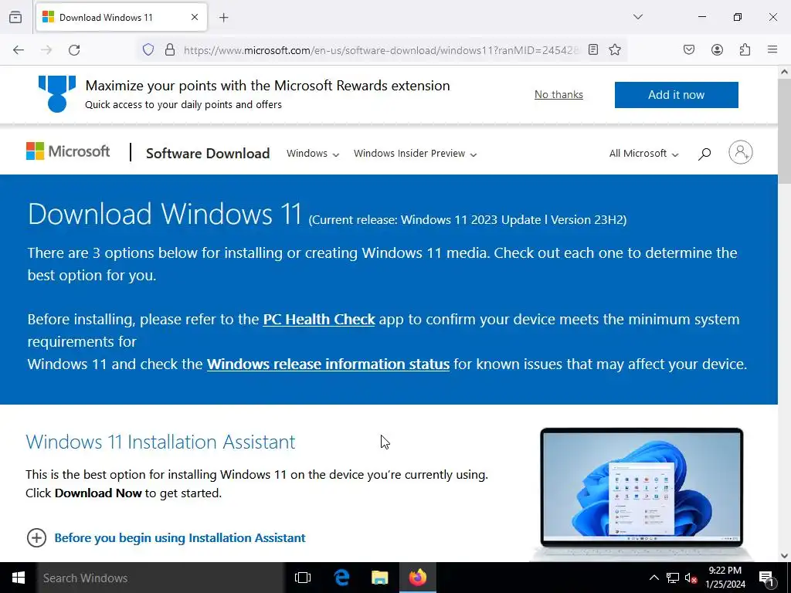The image size is (791, 593).
Task: Click the page vertical scrollbar thumb
Action: 784,131
